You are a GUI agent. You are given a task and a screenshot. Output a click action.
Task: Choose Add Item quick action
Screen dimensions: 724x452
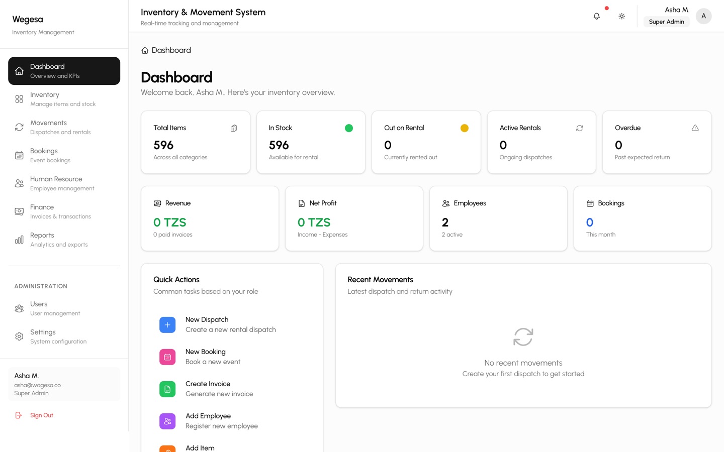(x=200, y=447)
